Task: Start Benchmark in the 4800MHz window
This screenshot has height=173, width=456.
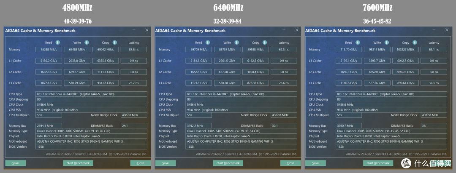Action: pyautogui.click(x=78, y=163)
